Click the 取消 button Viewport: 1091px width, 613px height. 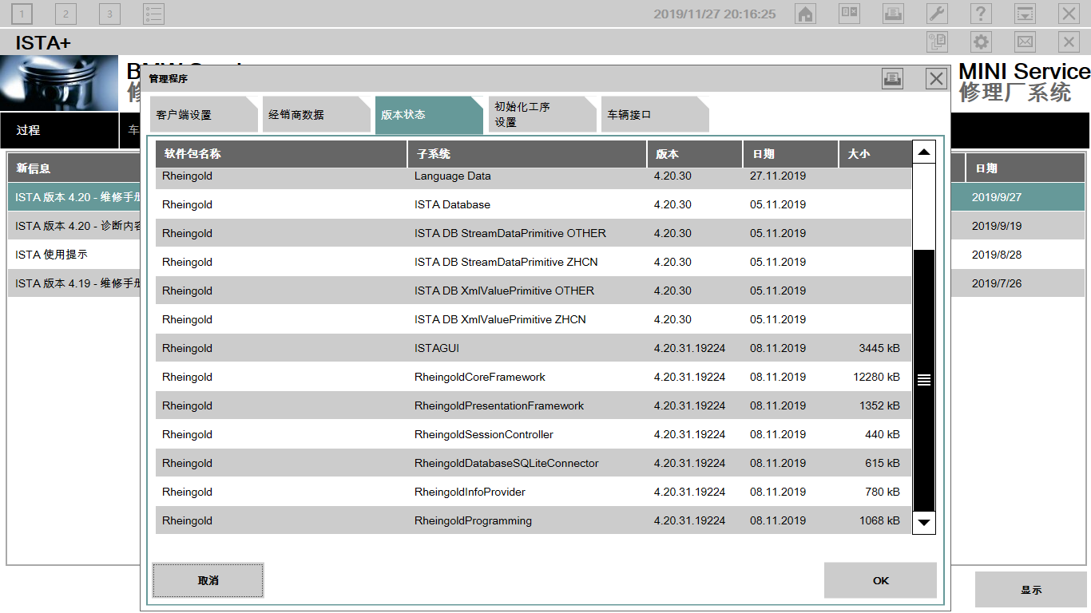(x=208, y=580)
